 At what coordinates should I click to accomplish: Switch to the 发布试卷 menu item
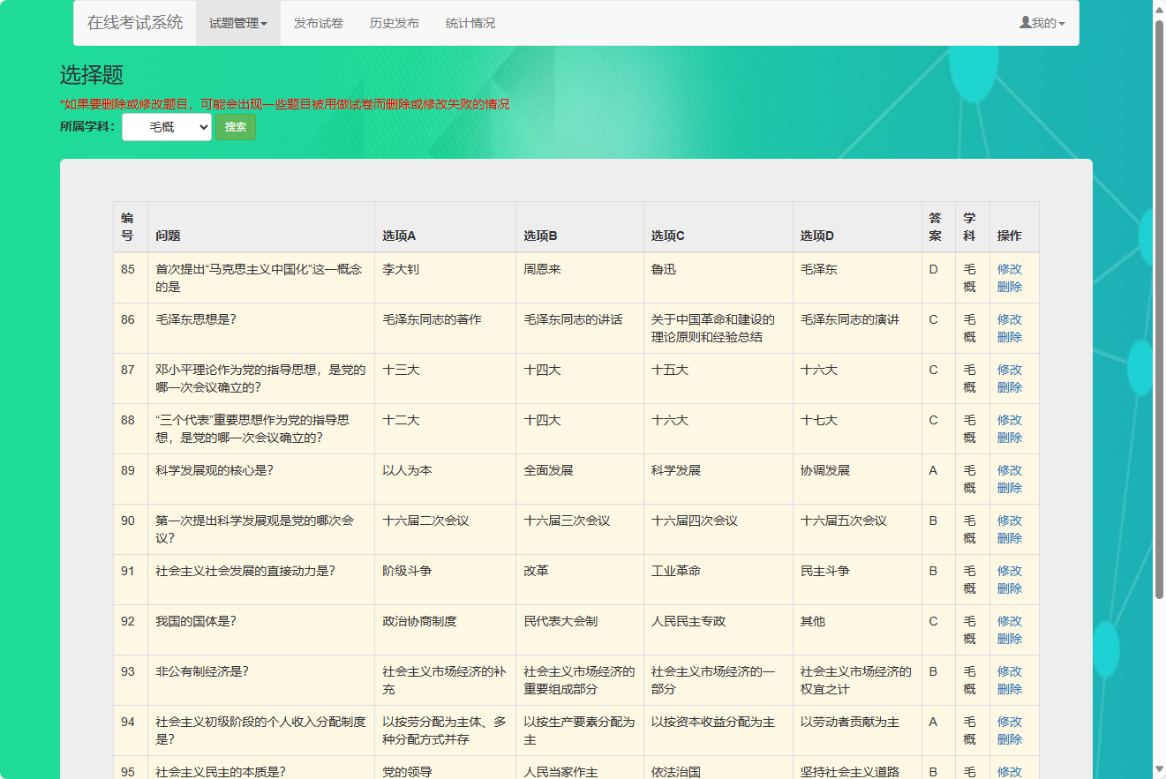[x=318, y=23]
